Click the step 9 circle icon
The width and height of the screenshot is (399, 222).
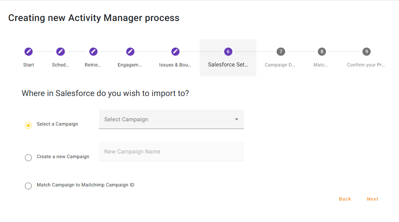coord(366,51)
